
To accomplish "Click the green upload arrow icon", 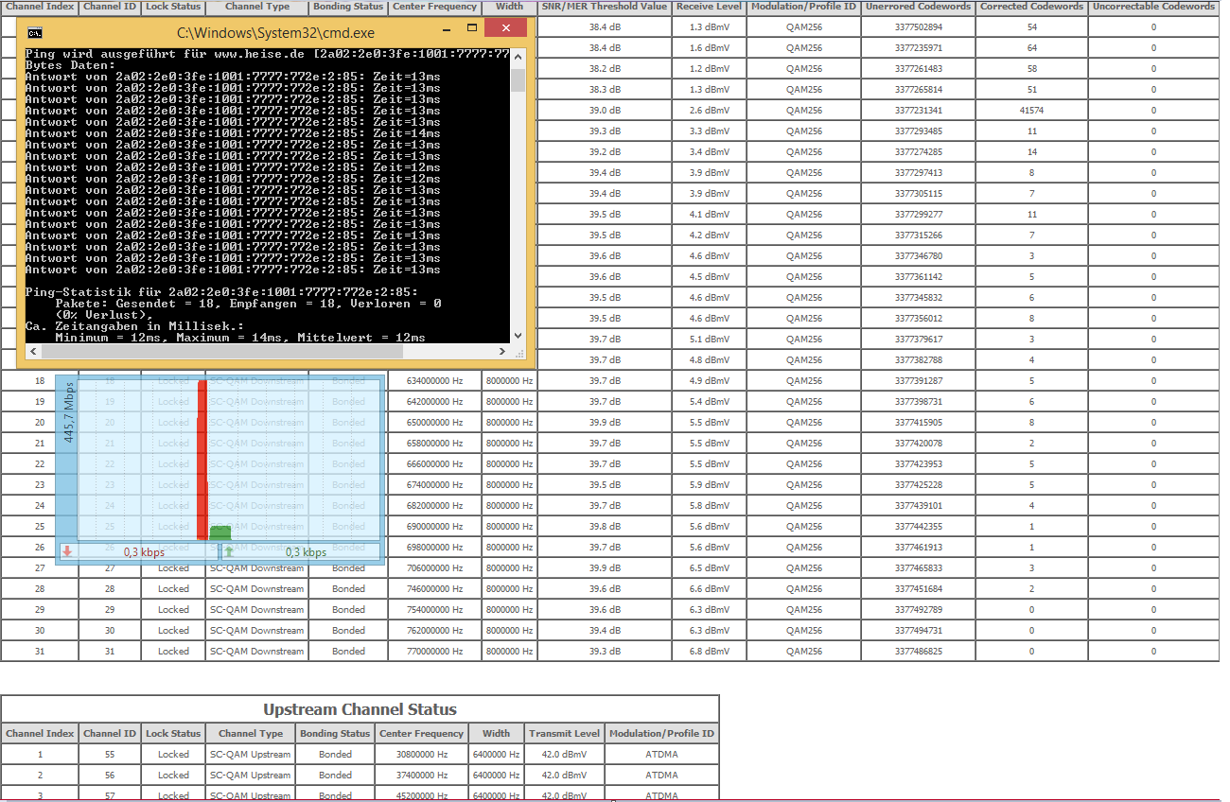I will (228, 551).
